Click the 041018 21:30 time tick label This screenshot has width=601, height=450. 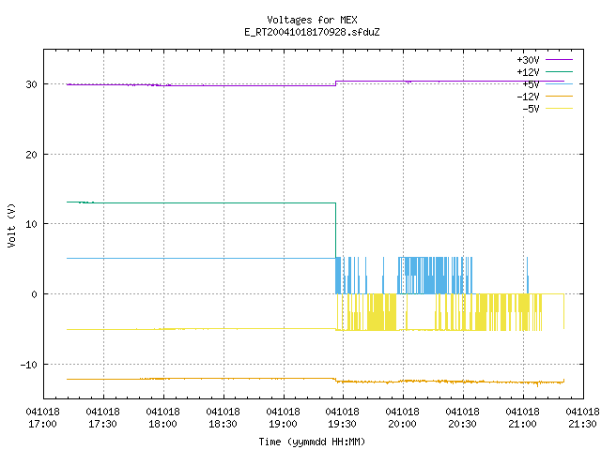tap(582, 417)
